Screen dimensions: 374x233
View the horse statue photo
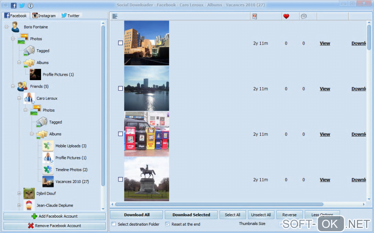point(325,180)
